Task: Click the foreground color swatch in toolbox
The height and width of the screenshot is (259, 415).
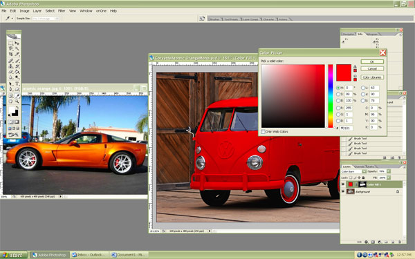Action: click(x=11, y=110)
